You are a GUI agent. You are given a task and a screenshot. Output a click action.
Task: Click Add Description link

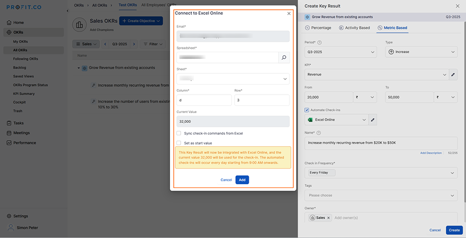[x=431, y=153]
